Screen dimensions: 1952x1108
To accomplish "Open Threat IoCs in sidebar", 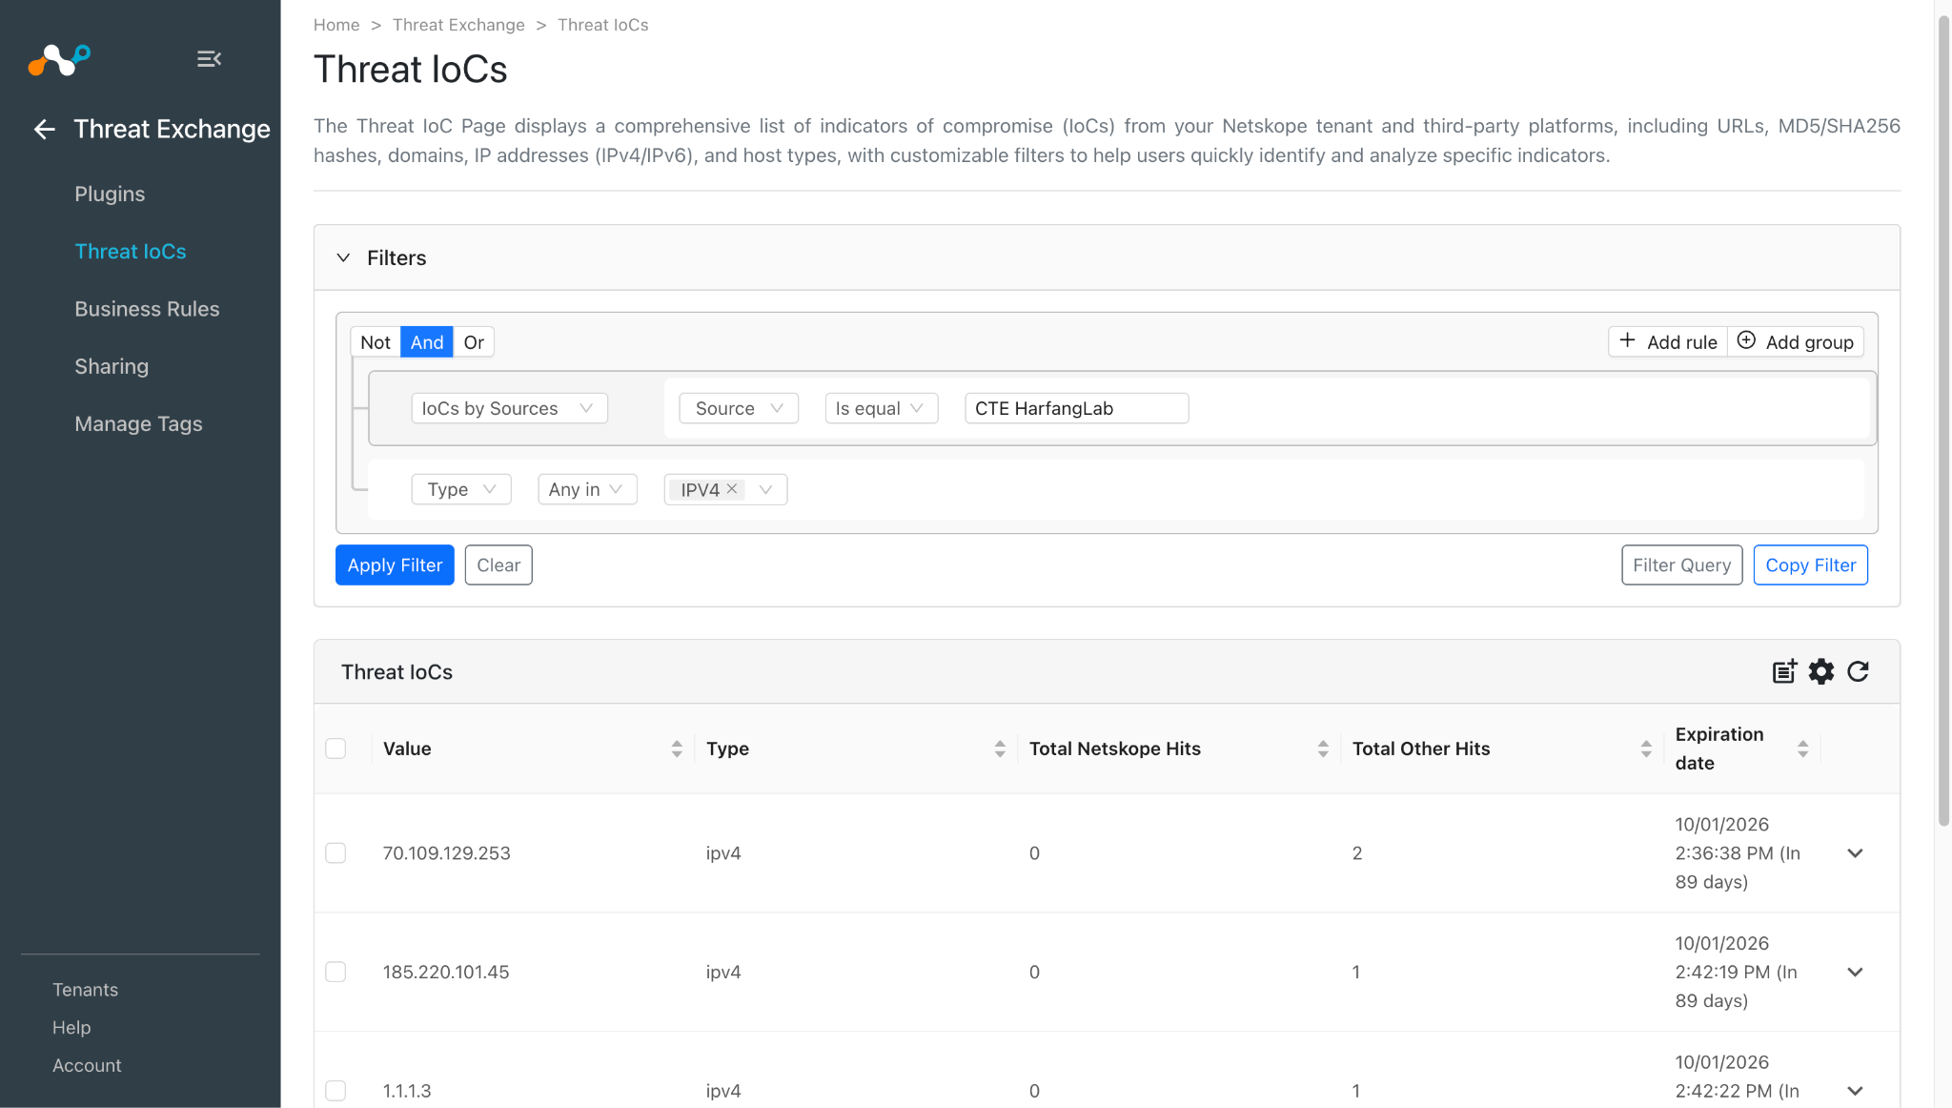I will click(x=131, y=251).
